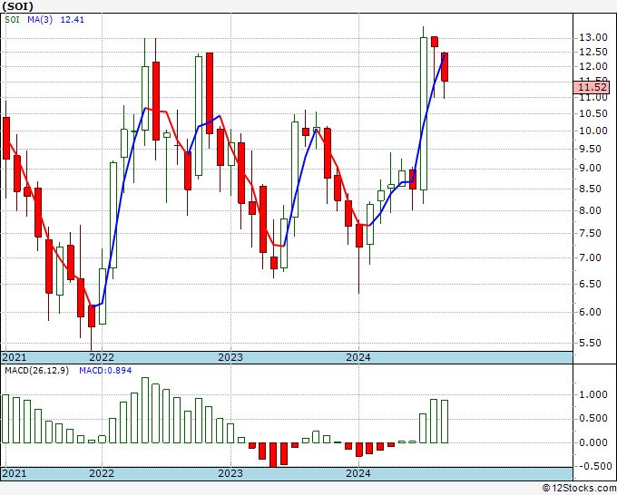This screenshot has height=495, width=617.
Task: Click the 2024 label on MACD time axis
Action: coord(358,473)
